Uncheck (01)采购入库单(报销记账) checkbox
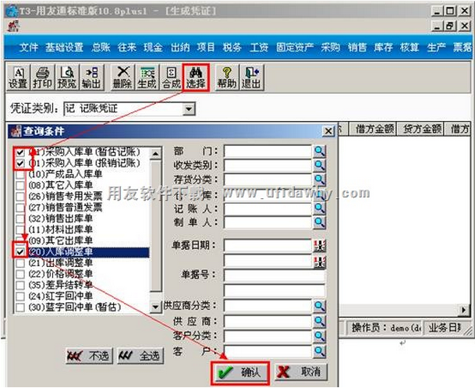 coord(20,164)
